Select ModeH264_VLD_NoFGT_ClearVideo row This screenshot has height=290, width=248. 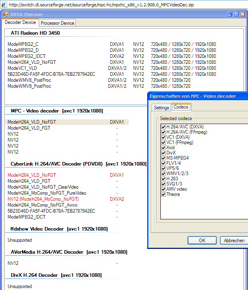[x=63, y=187]
